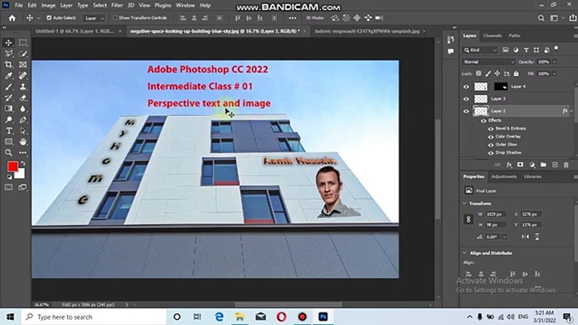Open the rotation angle dropdown
The image size is (578, 325).
click(x=504, y=237)
